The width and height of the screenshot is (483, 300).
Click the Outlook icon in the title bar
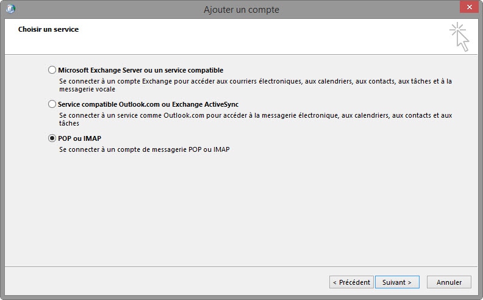pos(11,9)
